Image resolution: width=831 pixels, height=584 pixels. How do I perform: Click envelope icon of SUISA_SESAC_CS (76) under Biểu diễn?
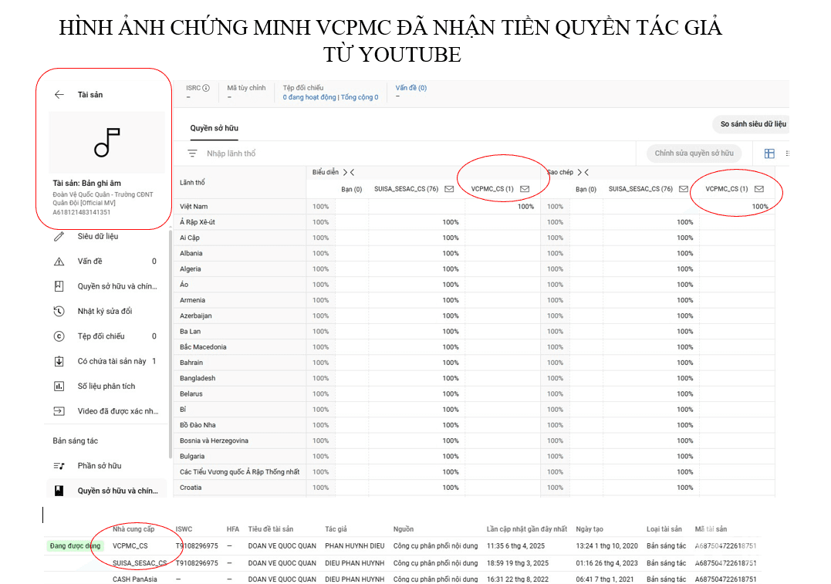[x=449, y=189]
